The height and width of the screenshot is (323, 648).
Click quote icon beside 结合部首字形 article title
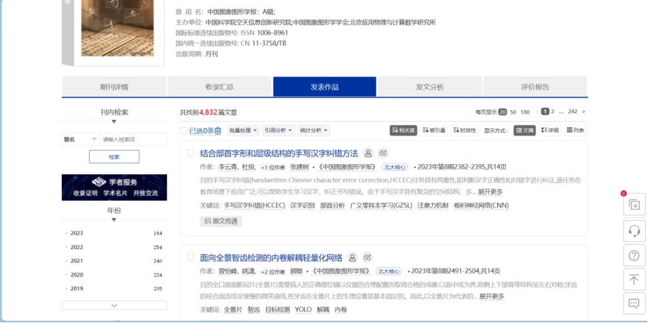point(383,154)
